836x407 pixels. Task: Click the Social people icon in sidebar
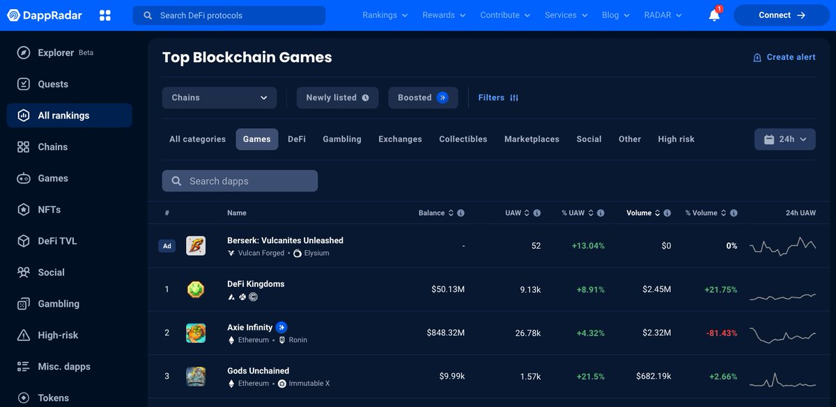click(x=24, y=272)
